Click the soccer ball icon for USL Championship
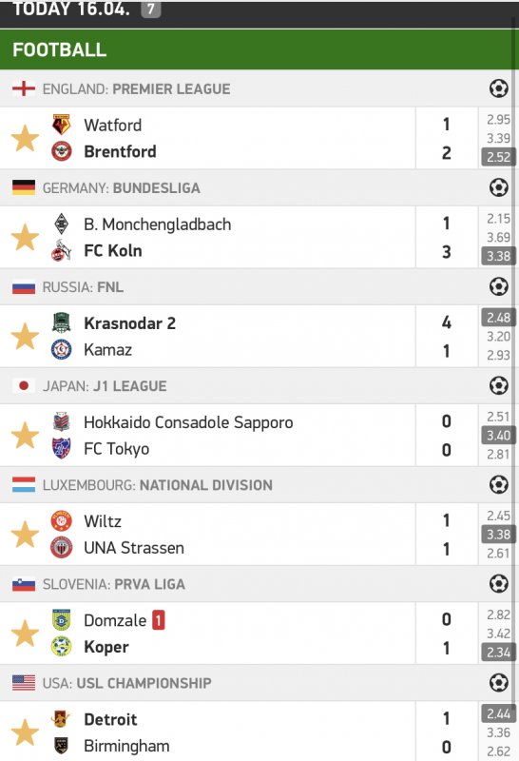Viewport: 519px width, 761px height. [x=498, y=682]
